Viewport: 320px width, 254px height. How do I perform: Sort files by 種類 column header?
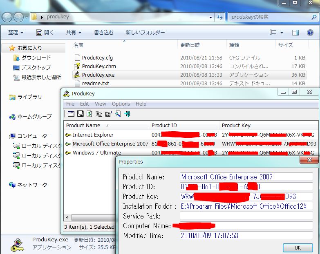[x=251, y=45]
